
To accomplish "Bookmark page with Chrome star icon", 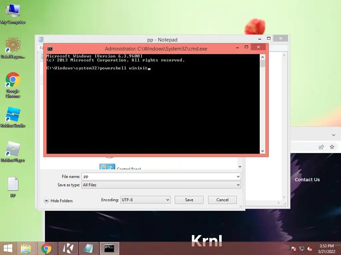I will click(332, 147).
